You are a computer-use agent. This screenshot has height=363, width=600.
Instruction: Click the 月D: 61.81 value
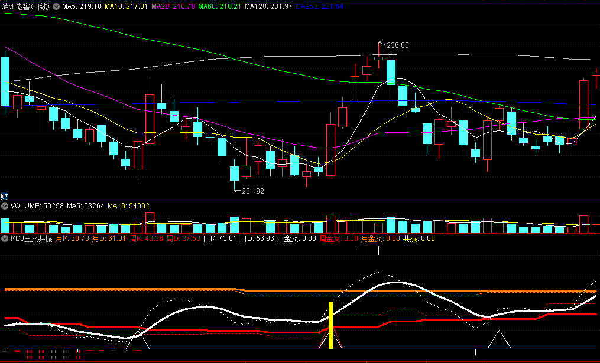[x=109, y=238]
